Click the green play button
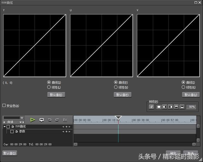The width and height of the screenshot is (203, 162). point(33,120)
